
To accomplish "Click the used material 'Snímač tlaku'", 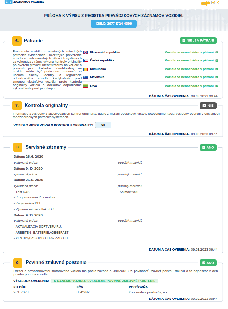I will click(128, 192).
